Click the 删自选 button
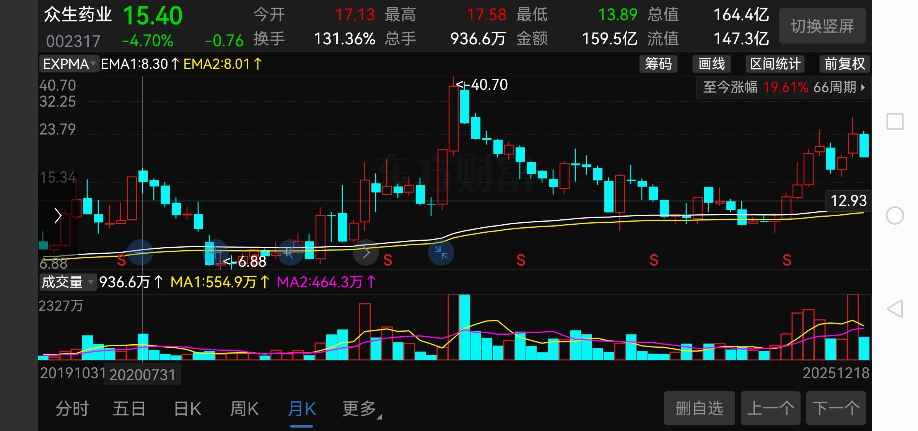The image size is (918, 431). [x=699, y=408]
